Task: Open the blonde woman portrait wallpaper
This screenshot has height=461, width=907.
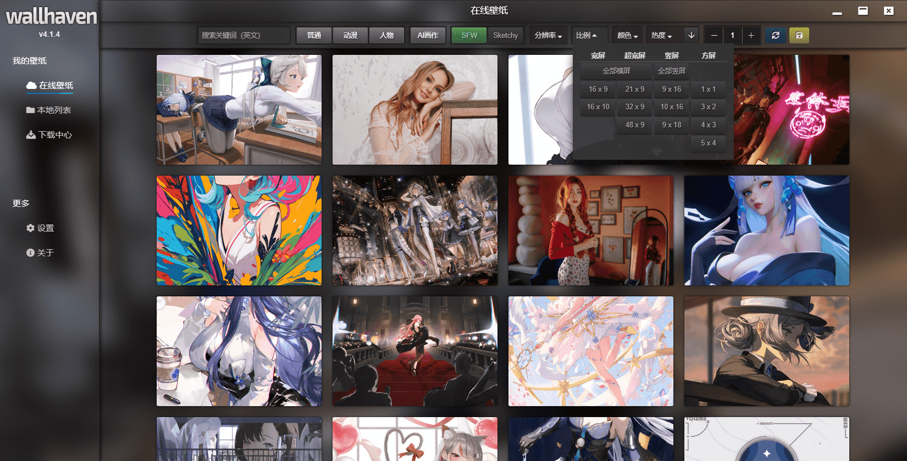Action: (x=415, y=110)
